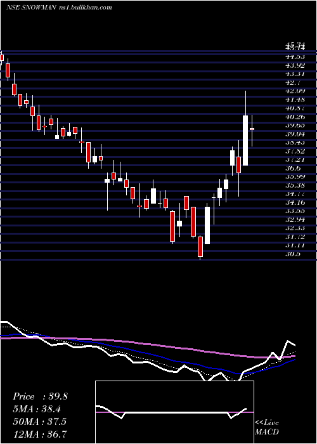
Task: Click the lowest red candlestick near 30.5
Action: point(200,247)
